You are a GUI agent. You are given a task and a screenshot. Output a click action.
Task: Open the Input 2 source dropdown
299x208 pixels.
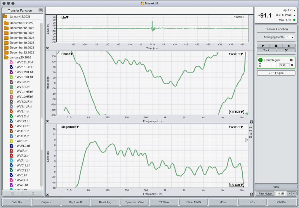tap(288, 10)
